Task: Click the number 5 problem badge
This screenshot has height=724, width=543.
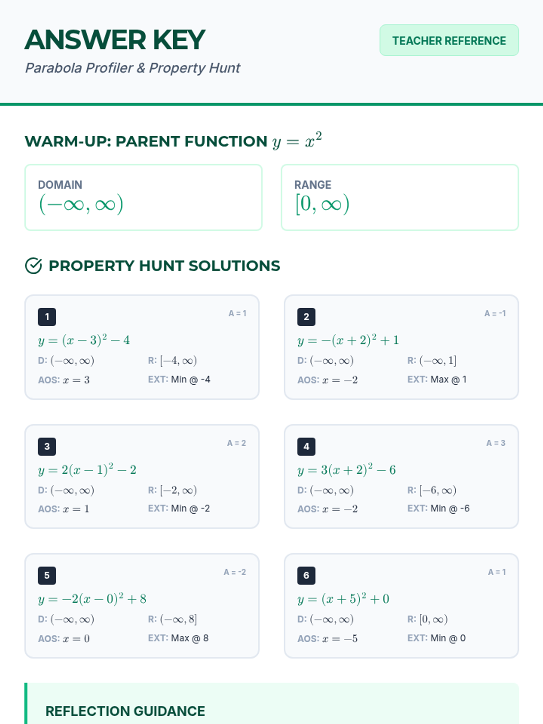Action: pos(47,576)
